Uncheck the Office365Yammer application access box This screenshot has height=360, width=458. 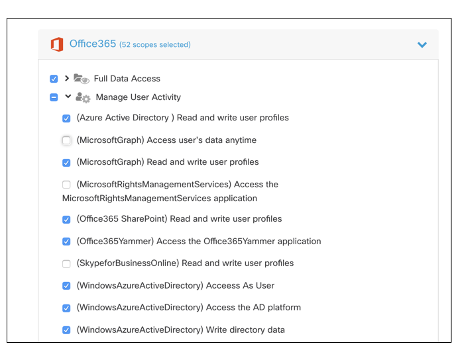[66, 242]
